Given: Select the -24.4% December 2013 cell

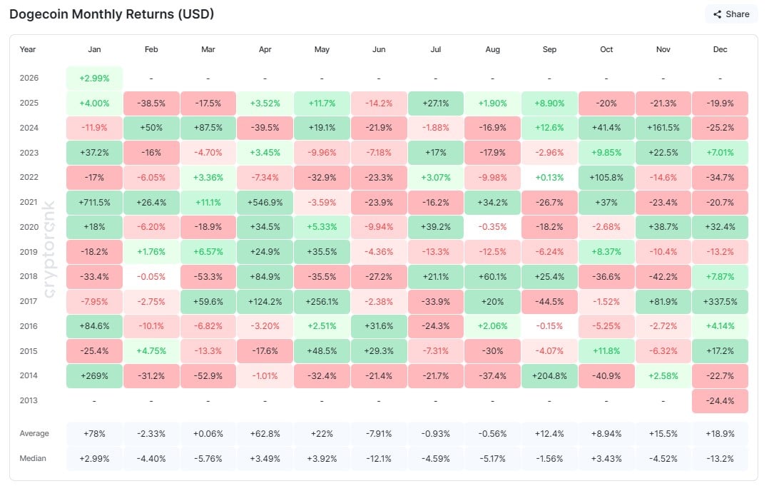Looking at the screenshot, I should (x=720, y=400).
